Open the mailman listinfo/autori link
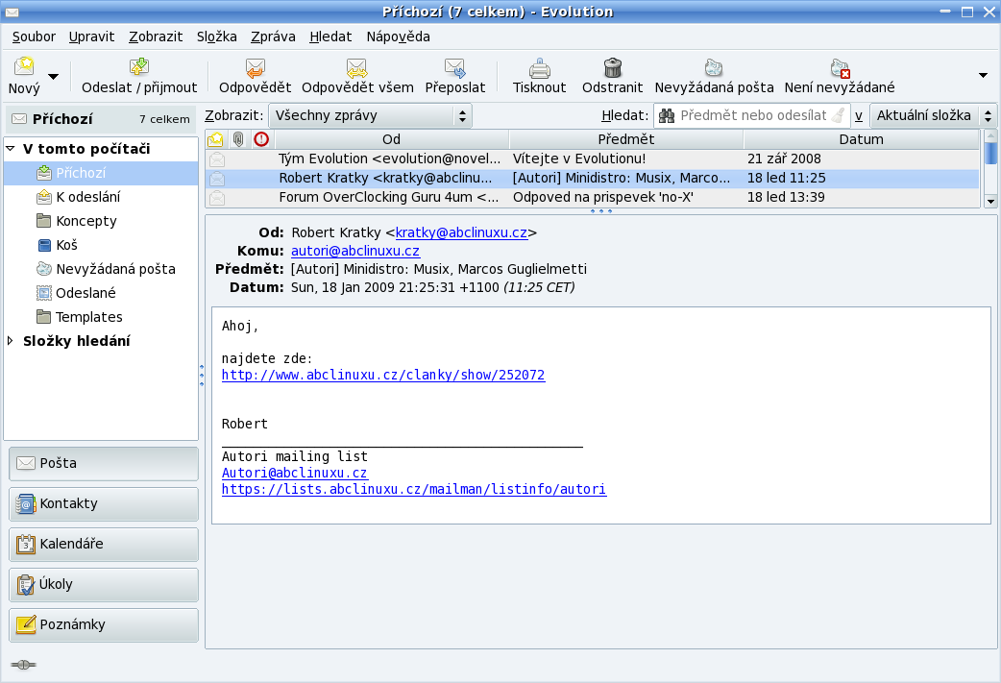 pos(414,490)
